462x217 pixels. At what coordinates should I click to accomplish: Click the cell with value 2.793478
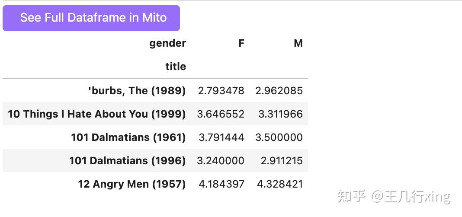tap(221, 91)
